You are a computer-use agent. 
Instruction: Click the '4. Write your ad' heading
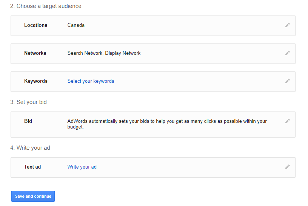click(30, 148)
